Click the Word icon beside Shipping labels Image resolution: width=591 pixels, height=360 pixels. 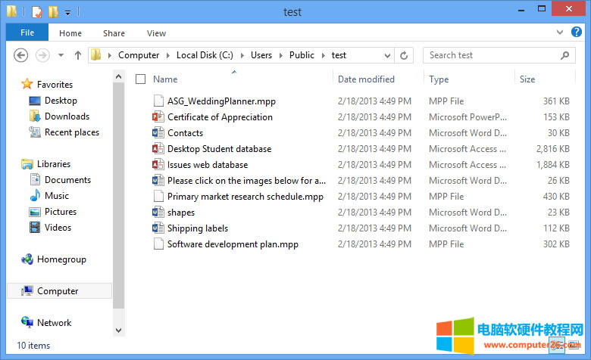click(158, 228)
